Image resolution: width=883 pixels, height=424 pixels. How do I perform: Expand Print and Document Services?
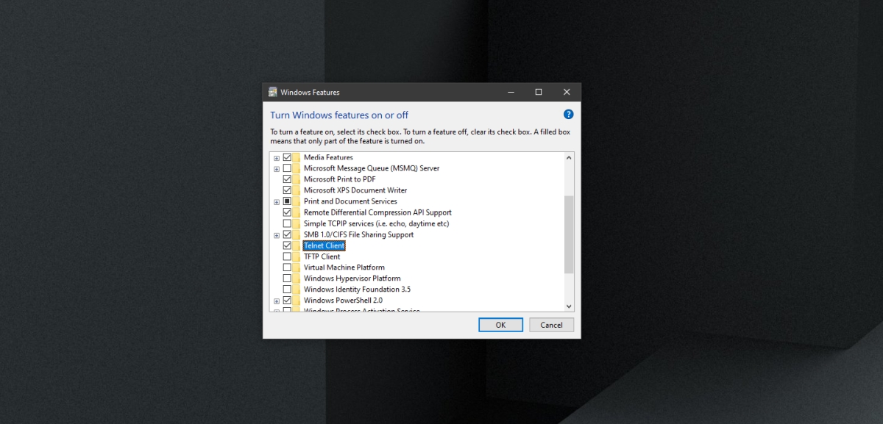point(277,201)
